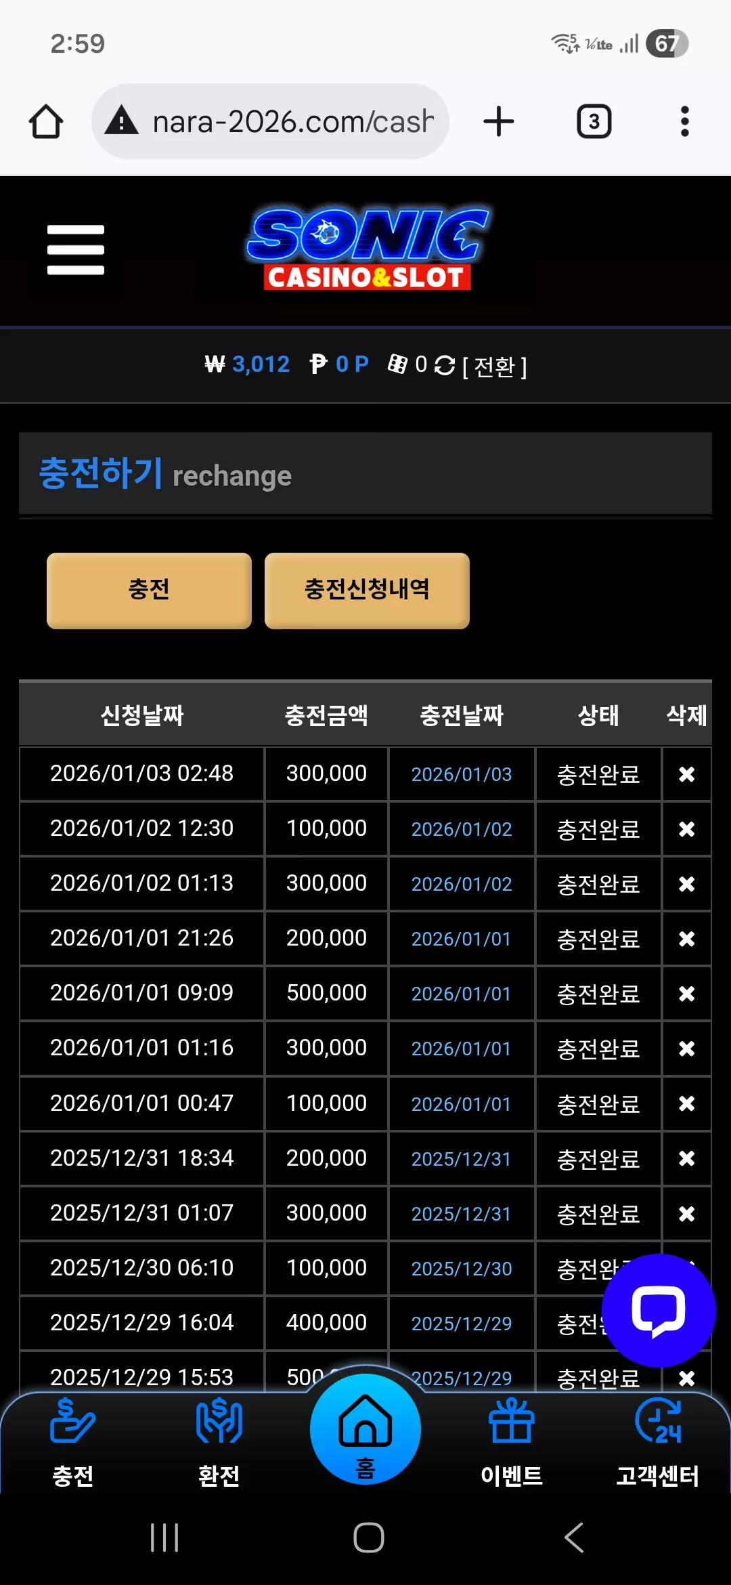Tap bottom-bar 충전 deposit icon
The width and height of the screenshot is (731, 1585).
[73, 1441]
